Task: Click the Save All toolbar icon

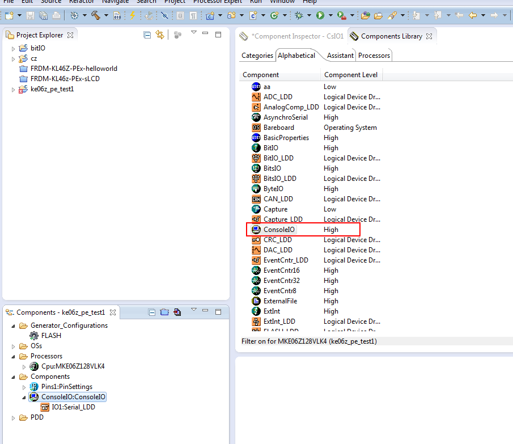Action: click(x=43, y=15)
